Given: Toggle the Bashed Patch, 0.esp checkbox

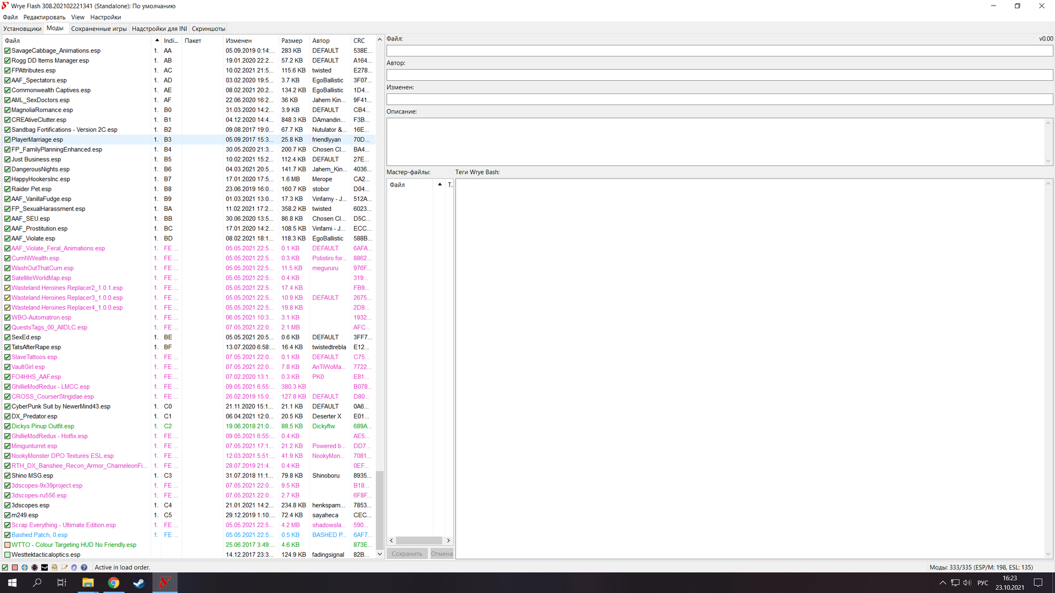Looking at the screenshot, I should click(7, 535).
